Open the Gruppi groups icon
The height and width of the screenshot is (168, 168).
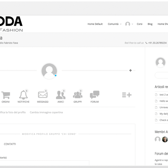(x=78, y=95)
